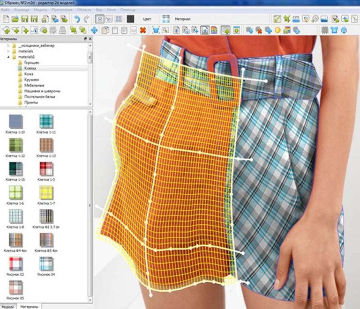Click the plaid Material icon

click(x=166, y=19)
